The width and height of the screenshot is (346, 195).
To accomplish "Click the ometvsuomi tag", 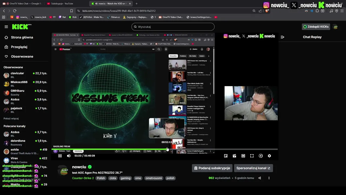I will (x=154, y=178).
